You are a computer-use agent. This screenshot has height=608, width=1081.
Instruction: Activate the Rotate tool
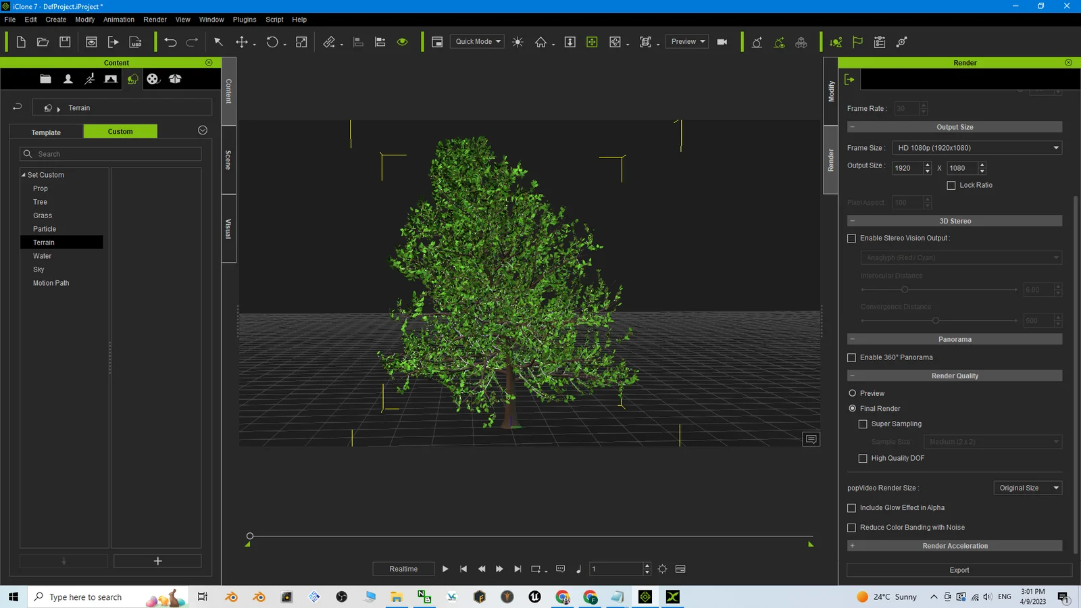tap(272, 41)
